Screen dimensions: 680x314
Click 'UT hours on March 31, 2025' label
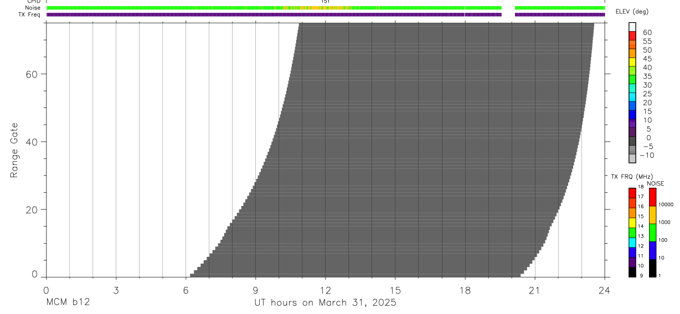pos(325,303)
